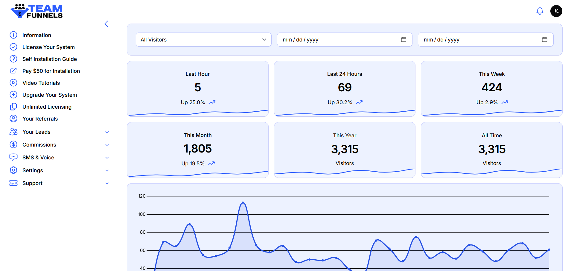Expand the Your Leads submenu

(107, 132)
